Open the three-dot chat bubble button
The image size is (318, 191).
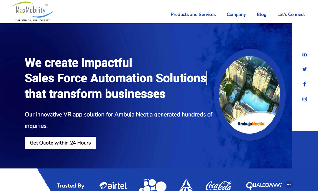[x=289, y=185]
